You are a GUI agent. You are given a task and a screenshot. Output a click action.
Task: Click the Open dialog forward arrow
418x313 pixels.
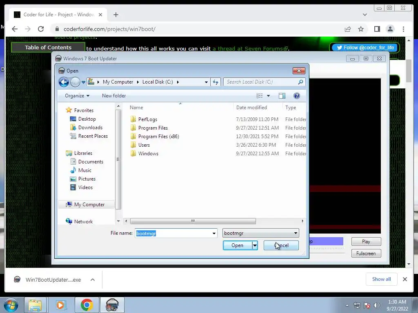(x=75, y=82)
